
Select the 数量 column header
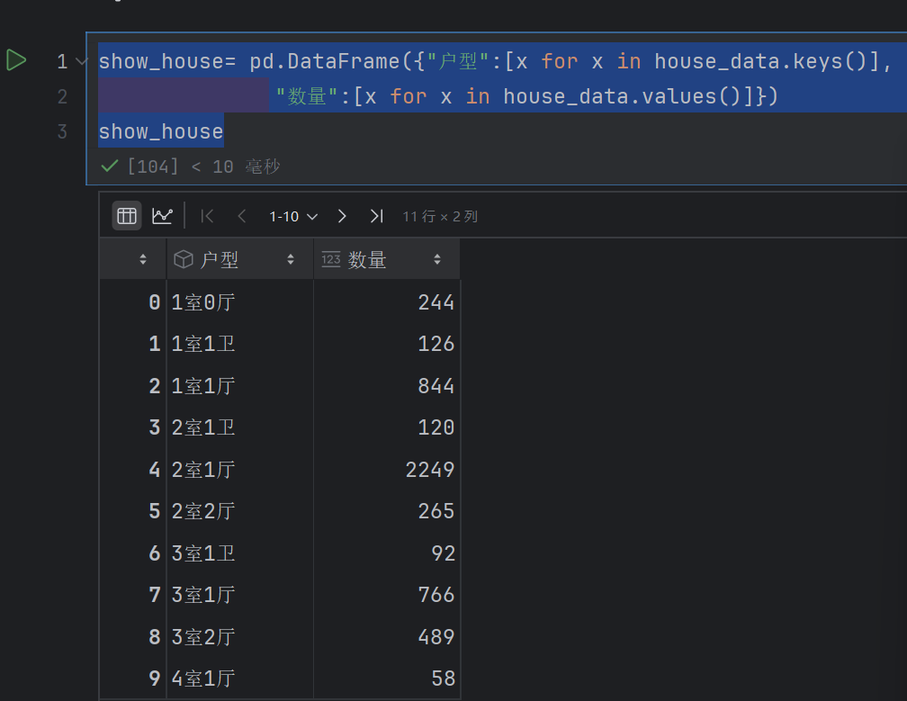(387, 260)
